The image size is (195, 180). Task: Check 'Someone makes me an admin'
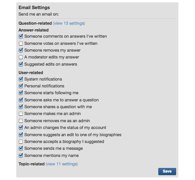click(x=21, y=114)
